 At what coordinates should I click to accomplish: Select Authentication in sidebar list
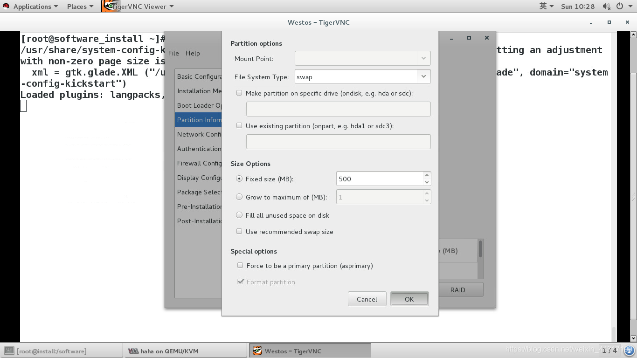pos(199,149)
